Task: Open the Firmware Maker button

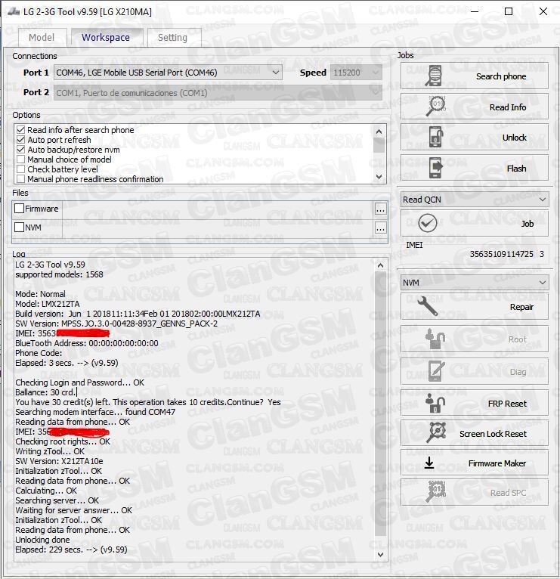Action: [475, 463]
